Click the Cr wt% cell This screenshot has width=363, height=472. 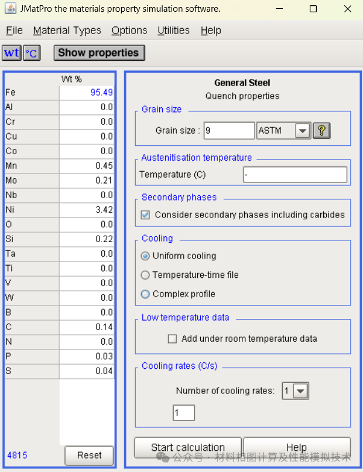pyautogui.click(x=87, y=122)
